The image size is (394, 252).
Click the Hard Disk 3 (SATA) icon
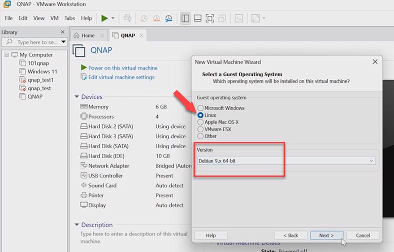tap(83, 136)
